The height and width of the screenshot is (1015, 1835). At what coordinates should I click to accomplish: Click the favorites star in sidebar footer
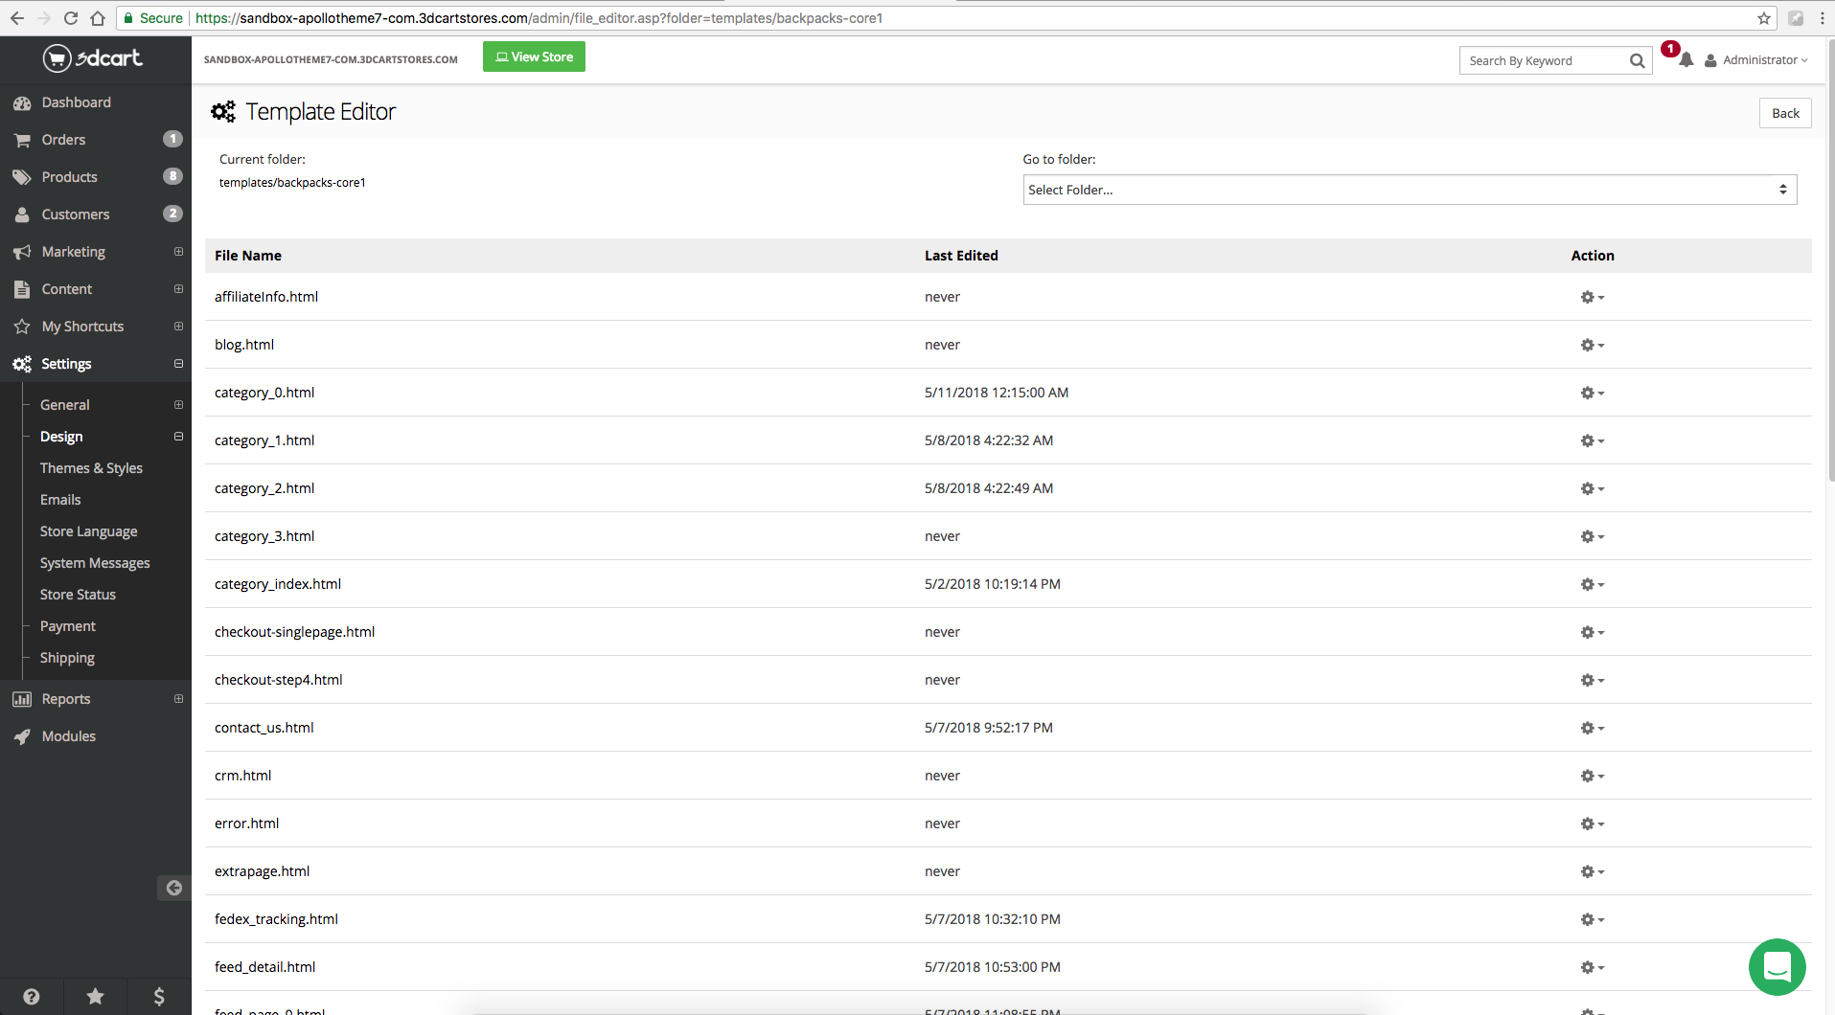pos(95,997)
